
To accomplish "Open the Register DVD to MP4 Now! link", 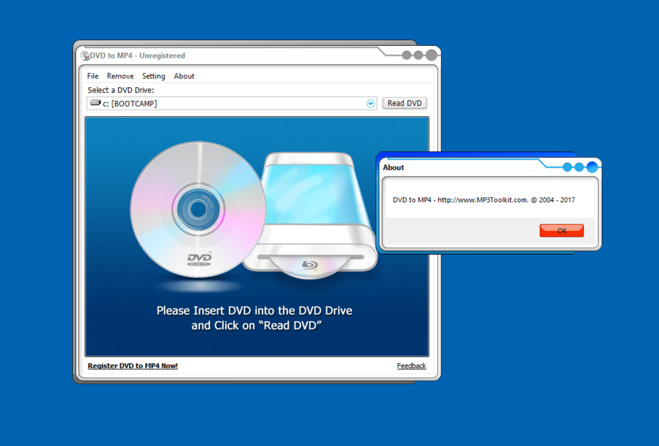I will (133, 366).
